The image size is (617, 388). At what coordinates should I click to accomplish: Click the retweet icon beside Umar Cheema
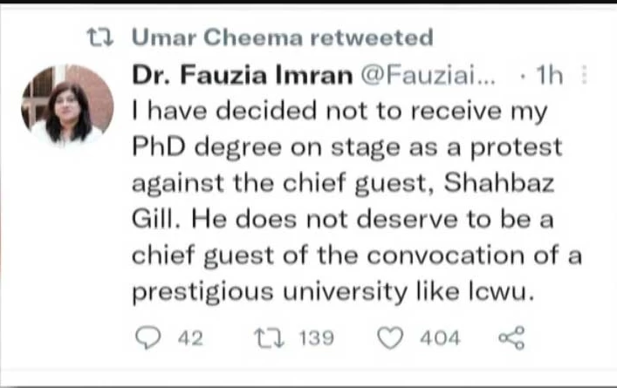[105, 37]
